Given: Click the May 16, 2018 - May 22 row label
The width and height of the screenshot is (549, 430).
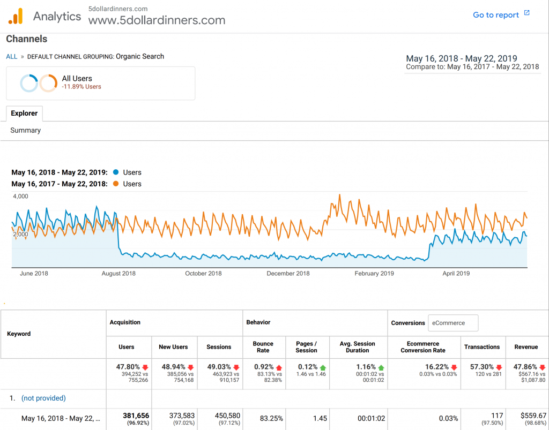Looking at the screenshot, I should click(x=61, y=418).
